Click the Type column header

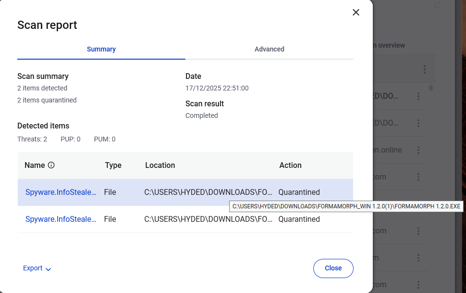[x=113, y=165]
